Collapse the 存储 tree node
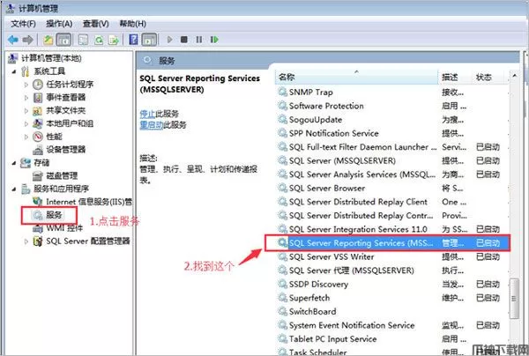The width and height of the screenshot is (529, 356). click(14, 163)
